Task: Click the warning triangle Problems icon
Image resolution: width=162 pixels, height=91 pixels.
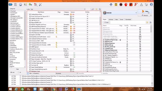Action: pos(141,5)
